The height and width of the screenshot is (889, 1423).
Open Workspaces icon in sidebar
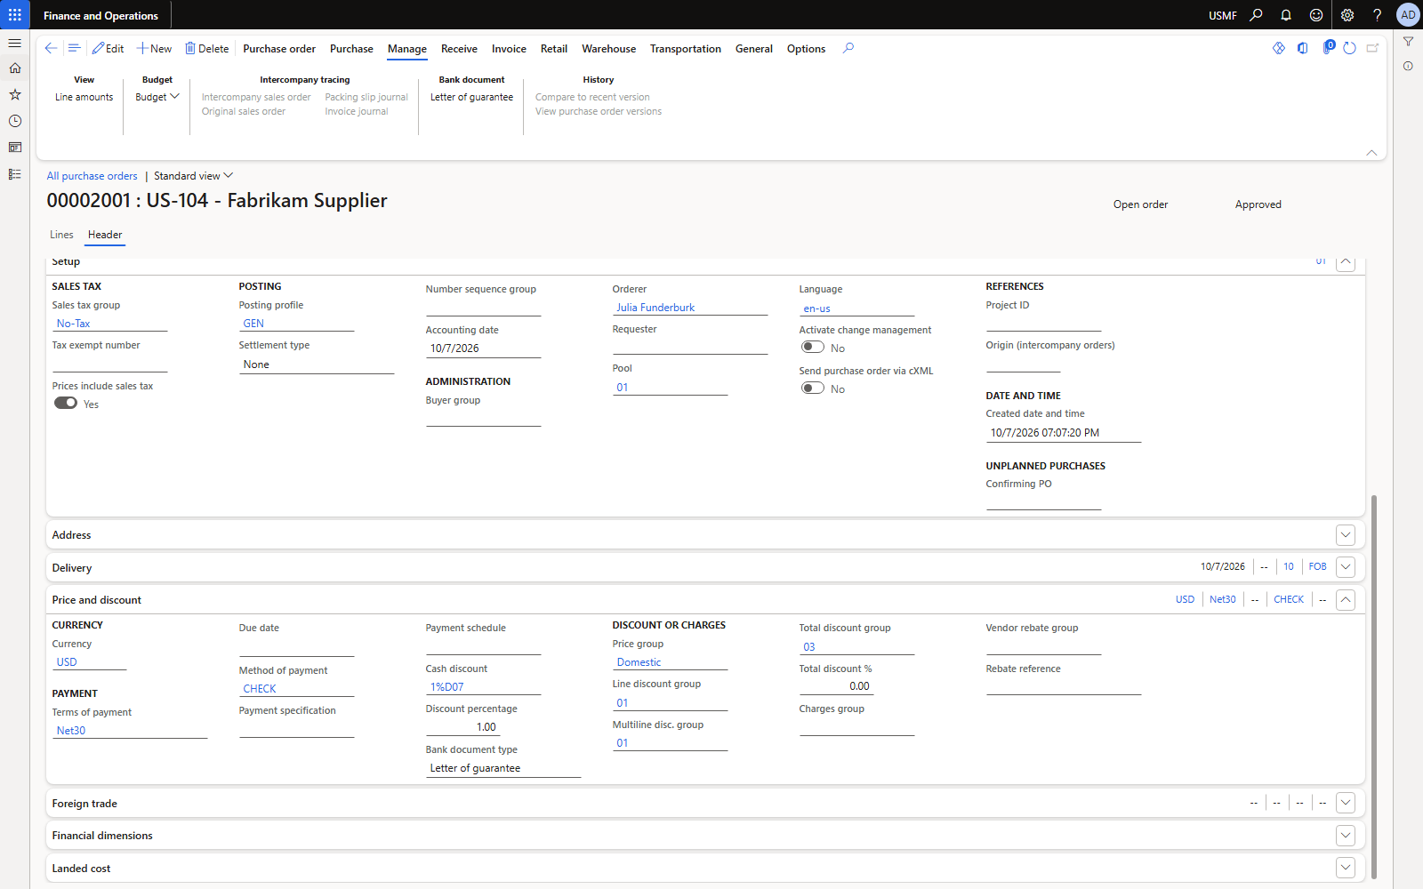pyautogui.click(x=15, y=148)
